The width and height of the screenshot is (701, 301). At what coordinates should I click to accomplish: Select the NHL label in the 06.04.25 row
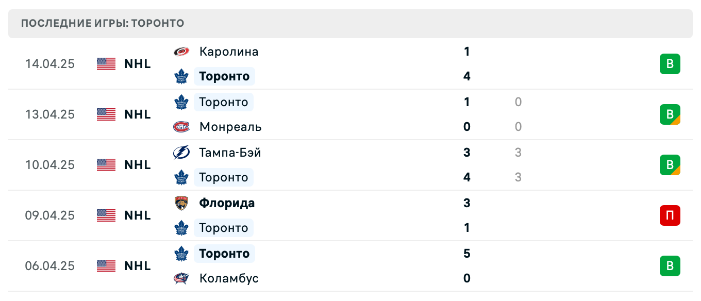(x=137, y=266)
